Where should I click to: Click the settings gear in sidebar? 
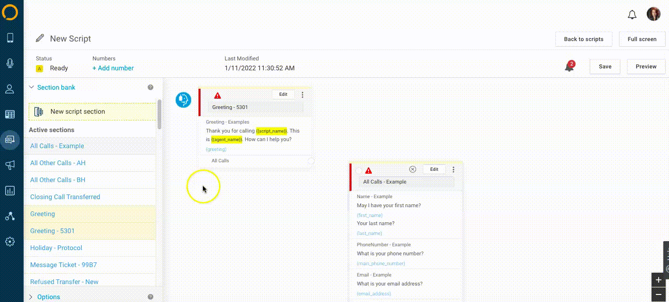tap(10, 242)
